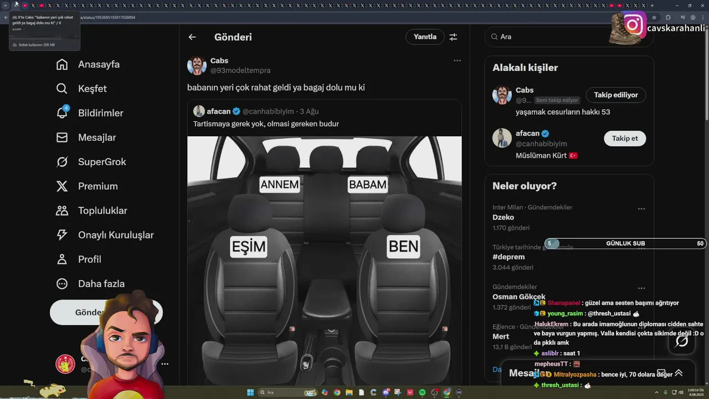The width and height of the screenshot is (709, 399).
Task: Click the Yanıtla reply button
Action: coord(425,37)
